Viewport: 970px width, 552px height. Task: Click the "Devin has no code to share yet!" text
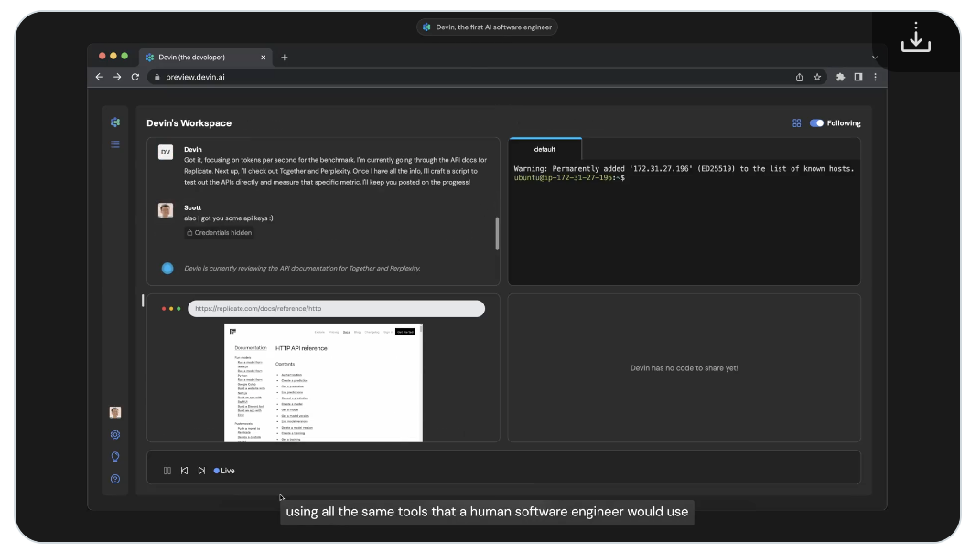(684, 368)
